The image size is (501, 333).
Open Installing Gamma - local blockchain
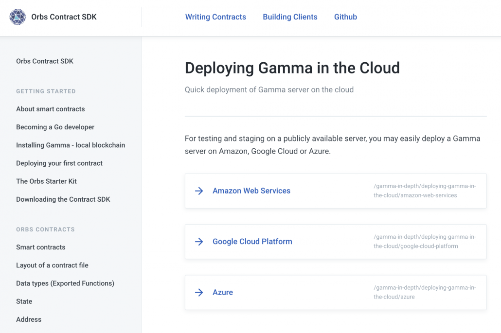coord(71,145)
